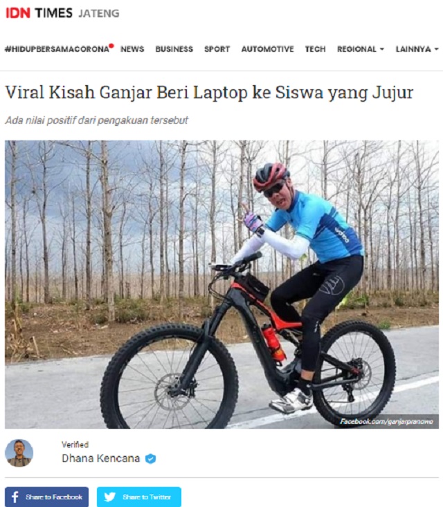Open the Jateng regional edition label

(99, 13)
